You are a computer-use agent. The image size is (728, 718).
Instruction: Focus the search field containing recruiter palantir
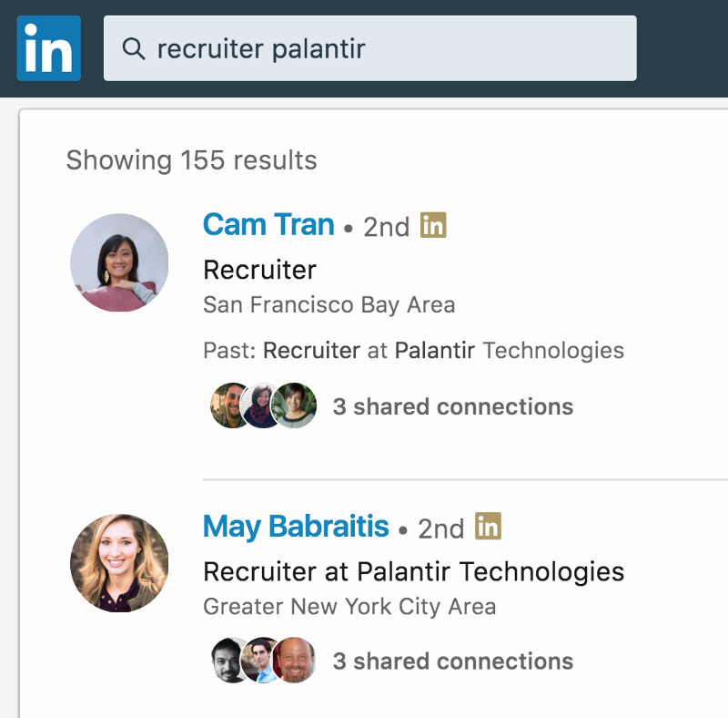point(370,48)
